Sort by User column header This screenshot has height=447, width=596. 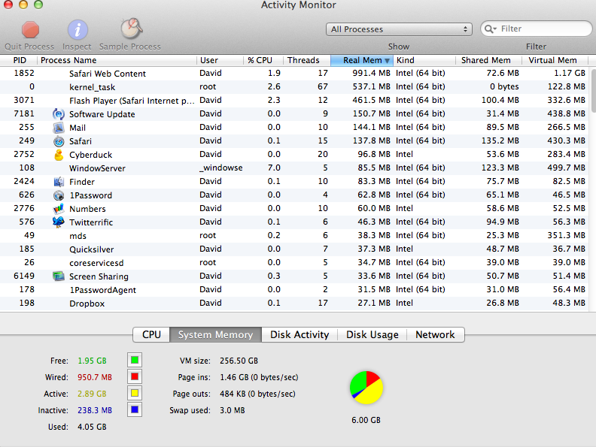click(x=220, y=60)
